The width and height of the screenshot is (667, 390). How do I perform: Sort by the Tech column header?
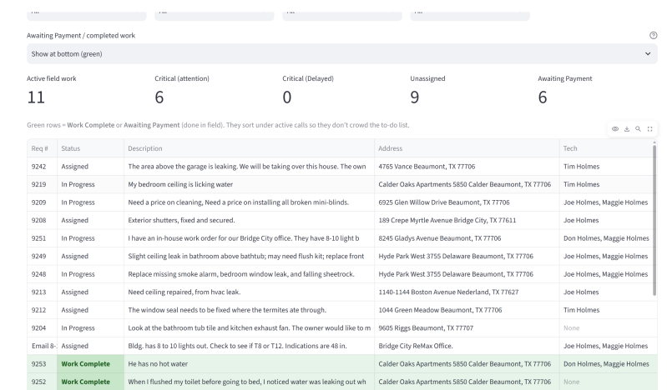click(606, 148)
